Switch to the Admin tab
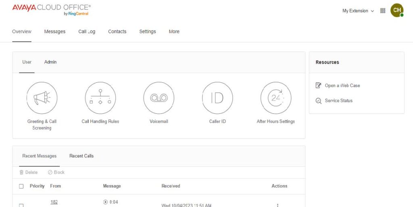The height and width of the screenshot is (207, 413). click(x=50, y=62)
